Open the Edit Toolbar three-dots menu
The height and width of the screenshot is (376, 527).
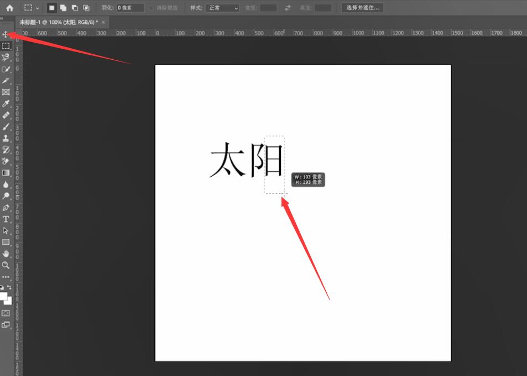6,277
